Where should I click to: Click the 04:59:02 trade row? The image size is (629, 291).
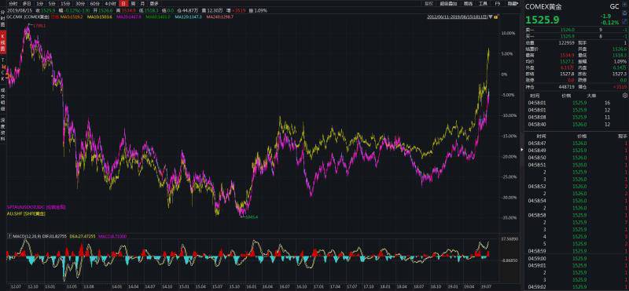coord(576,286)
